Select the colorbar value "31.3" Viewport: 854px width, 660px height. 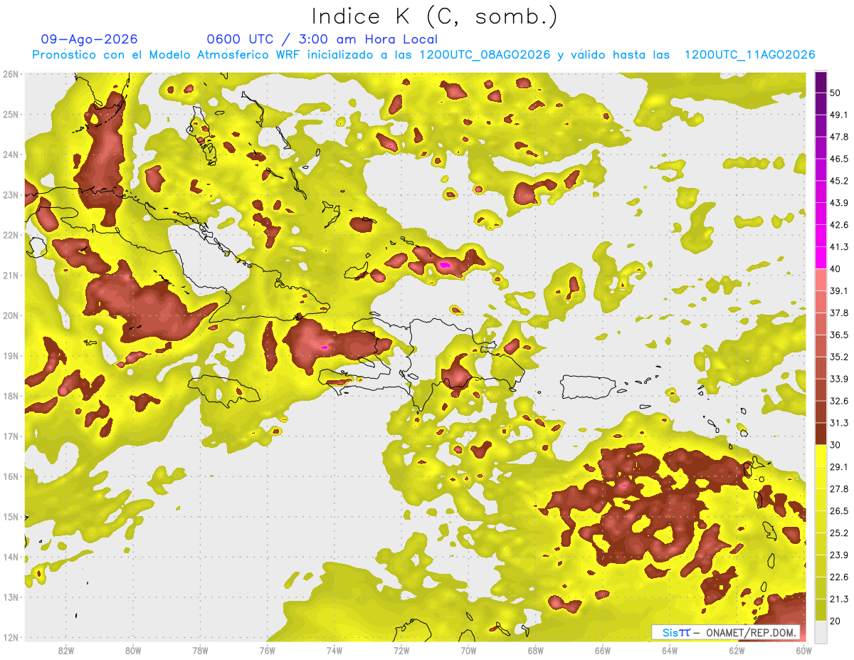tap(839, 423)
